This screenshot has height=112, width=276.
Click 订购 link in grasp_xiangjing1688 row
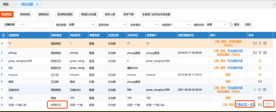(x=216, y=61)
